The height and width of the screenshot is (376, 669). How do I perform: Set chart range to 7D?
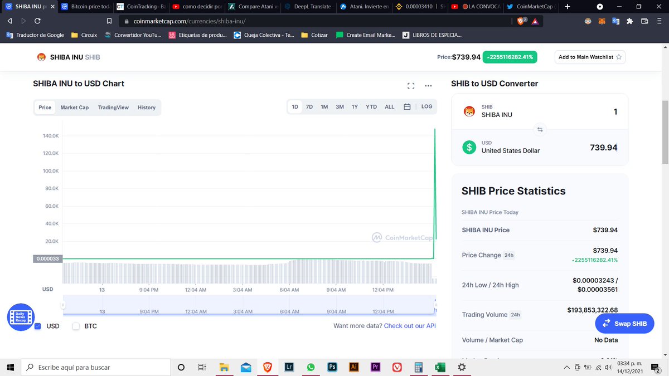[x=309, y=106]
